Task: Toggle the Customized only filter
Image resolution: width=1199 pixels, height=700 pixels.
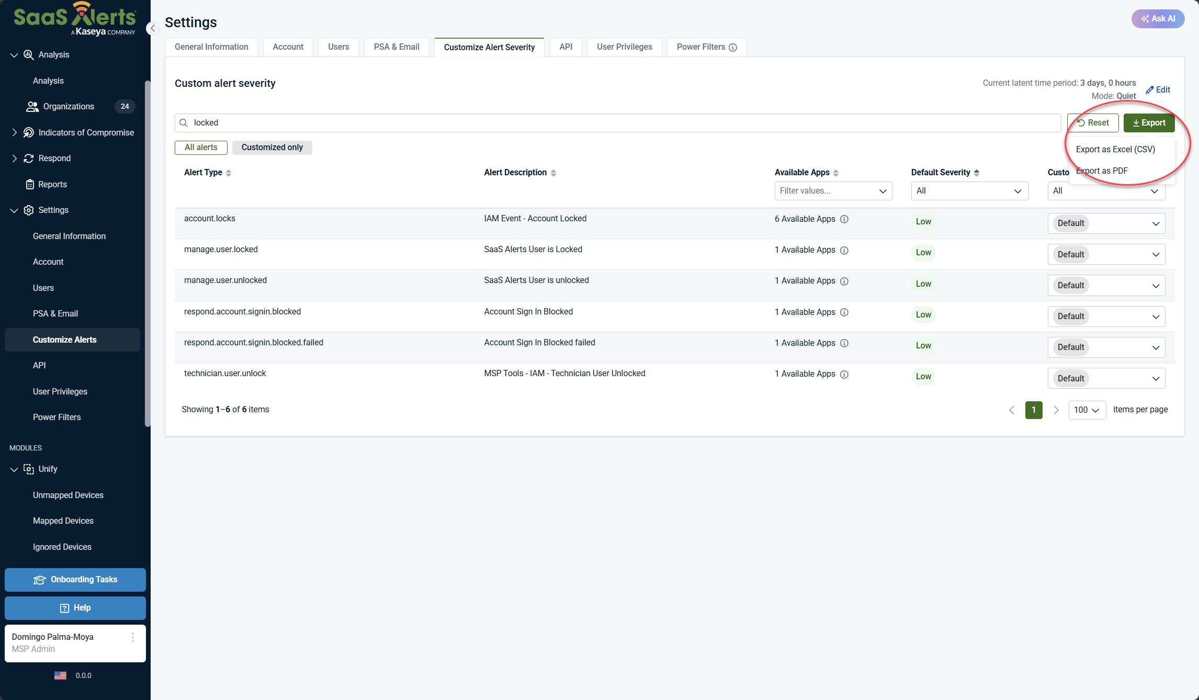Action: point(272,148)
